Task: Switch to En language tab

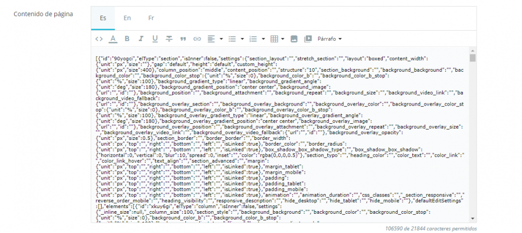Action: pos(127,18)
